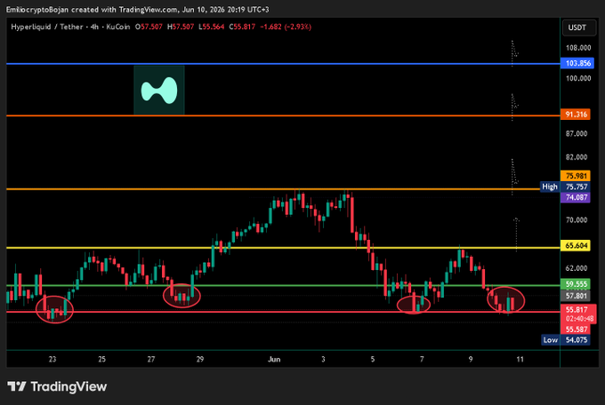Click the 82.000 price scale value
605x405 pixels.
(x=577, y=157)
